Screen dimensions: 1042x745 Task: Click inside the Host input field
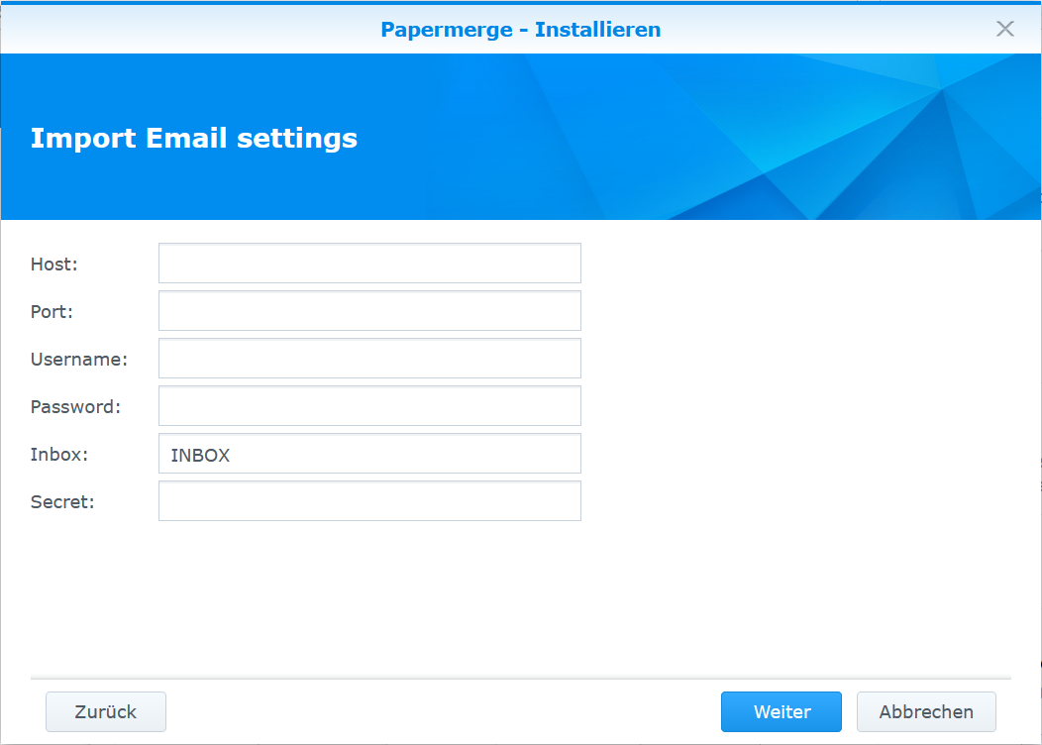(x=368, y=263)
